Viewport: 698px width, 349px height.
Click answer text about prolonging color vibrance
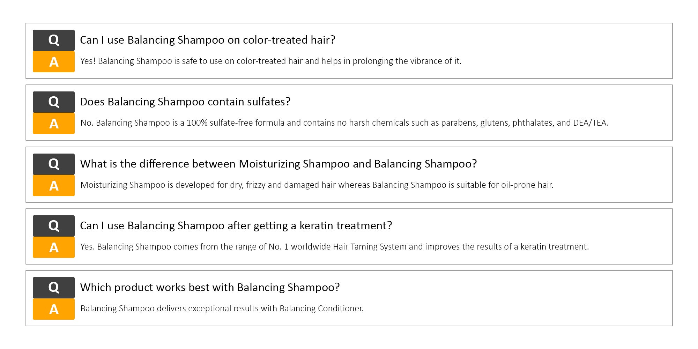click(271, 61)
